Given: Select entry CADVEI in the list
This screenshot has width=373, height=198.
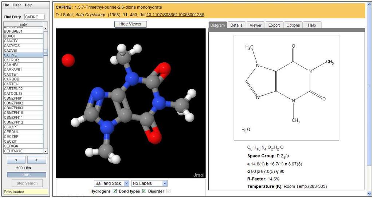Looking at the screenshot, I should [23, 50].
